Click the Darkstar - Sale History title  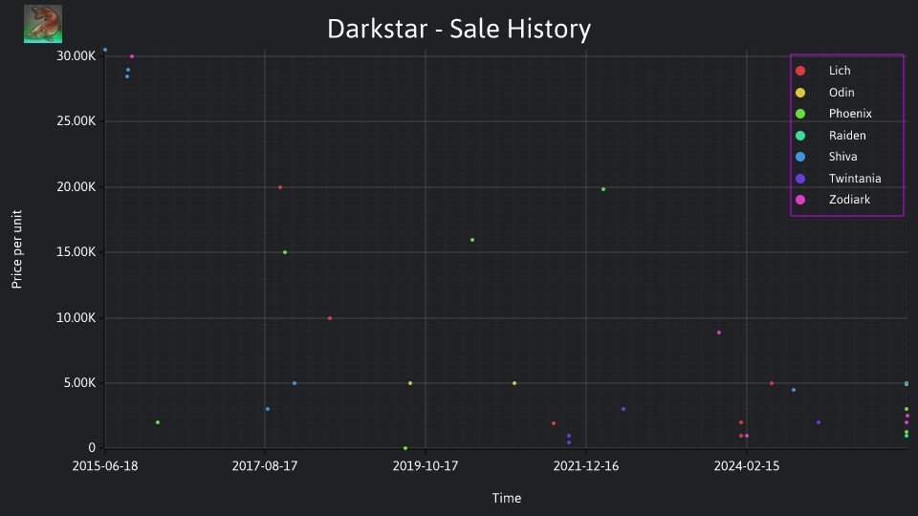(x=459, y=29)
